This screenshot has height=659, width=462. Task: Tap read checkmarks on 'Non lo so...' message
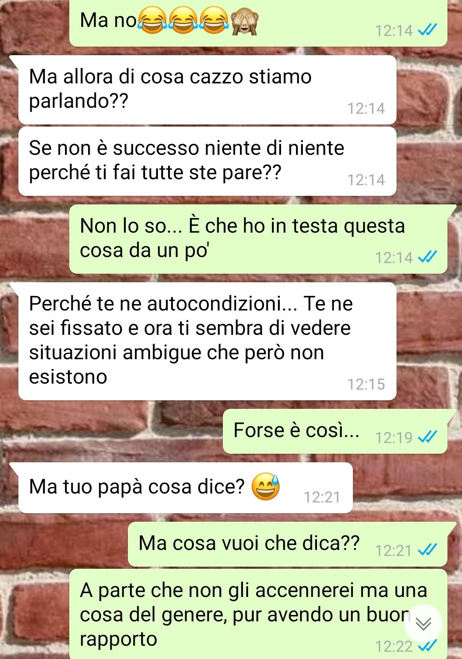pos(427,257)
